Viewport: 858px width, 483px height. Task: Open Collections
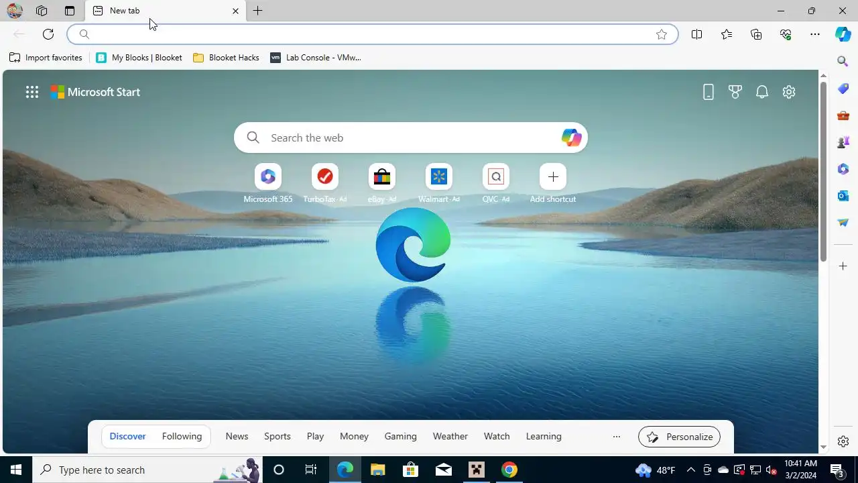pos(756,34)
